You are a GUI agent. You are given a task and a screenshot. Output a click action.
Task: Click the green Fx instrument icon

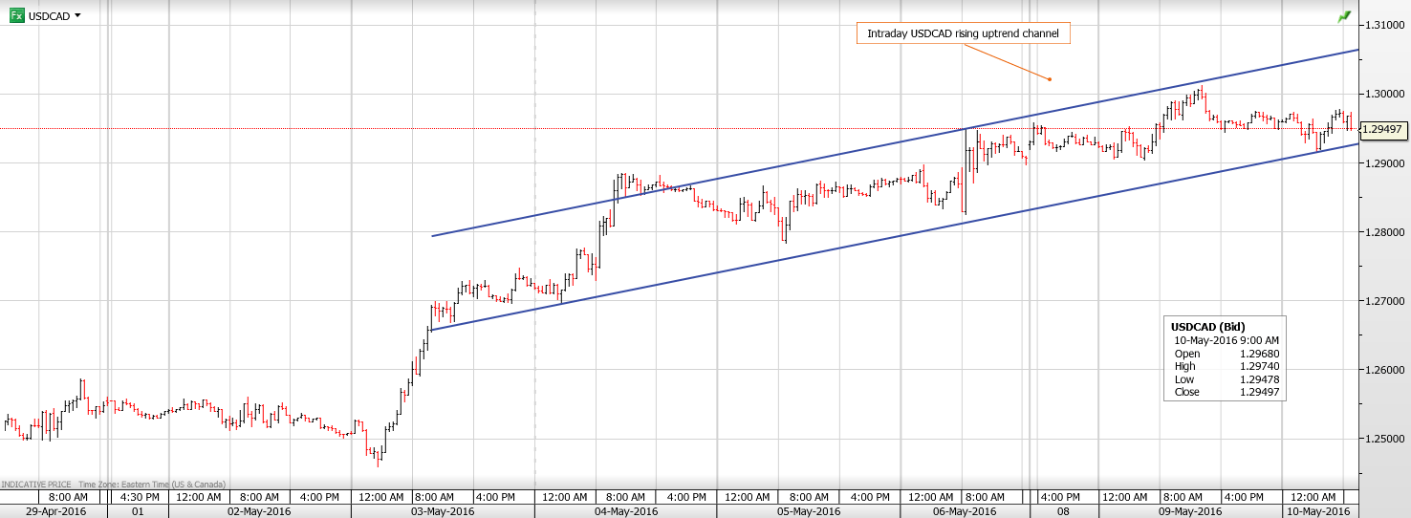16,16
